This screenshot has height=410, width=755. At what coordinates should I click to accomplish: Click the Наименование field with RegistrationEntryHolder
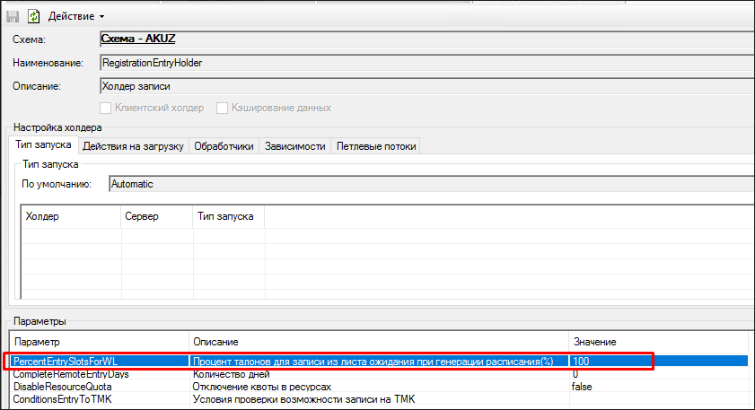(422, 63)
